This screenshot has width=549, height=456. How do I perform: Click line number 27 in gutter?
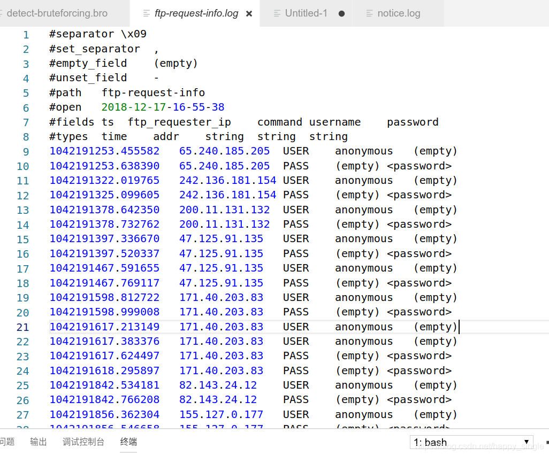23,415
